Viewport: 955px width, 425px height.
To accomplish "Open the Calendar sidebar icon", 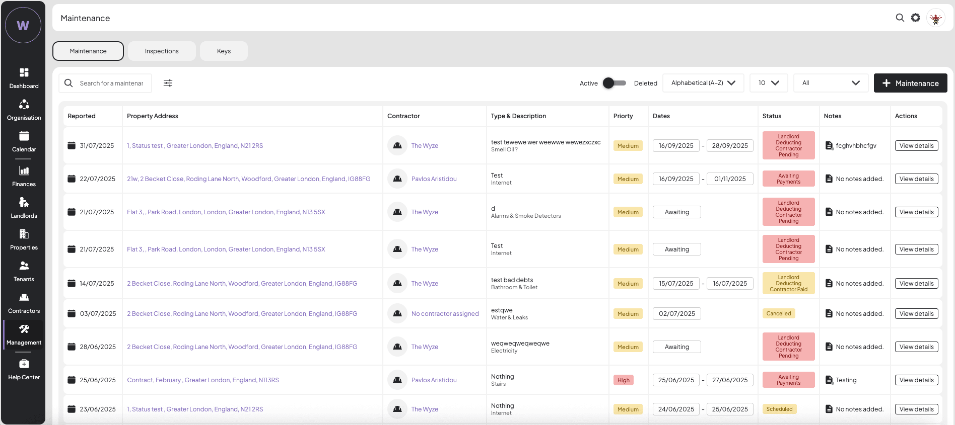I will tap(24, 141).
